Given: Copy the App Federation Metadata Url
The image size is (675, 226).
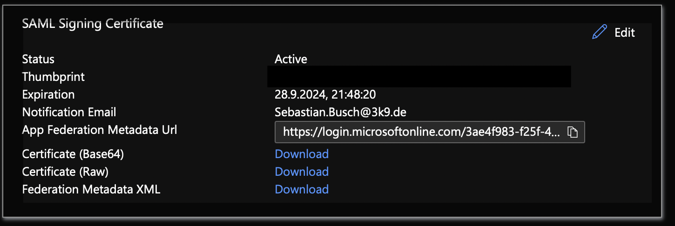Looking at the screenshot, I should click(x=572, y=132).
